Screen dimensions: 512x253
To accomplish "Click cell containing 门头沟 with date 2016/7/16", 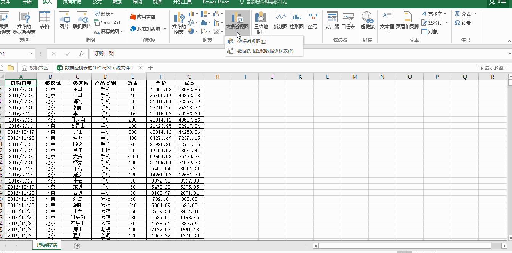I will click(x=78, y=120).
